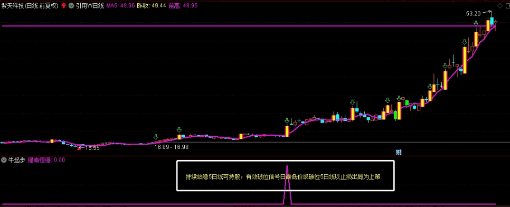
Task: Click the cyan candle under the 53.20 arrow
Action: [492, 21]
